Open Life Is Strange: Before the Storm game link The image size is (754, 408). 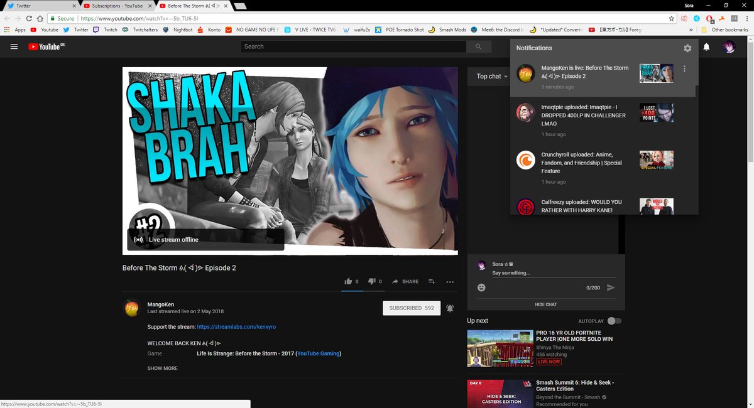click(246, 353)
